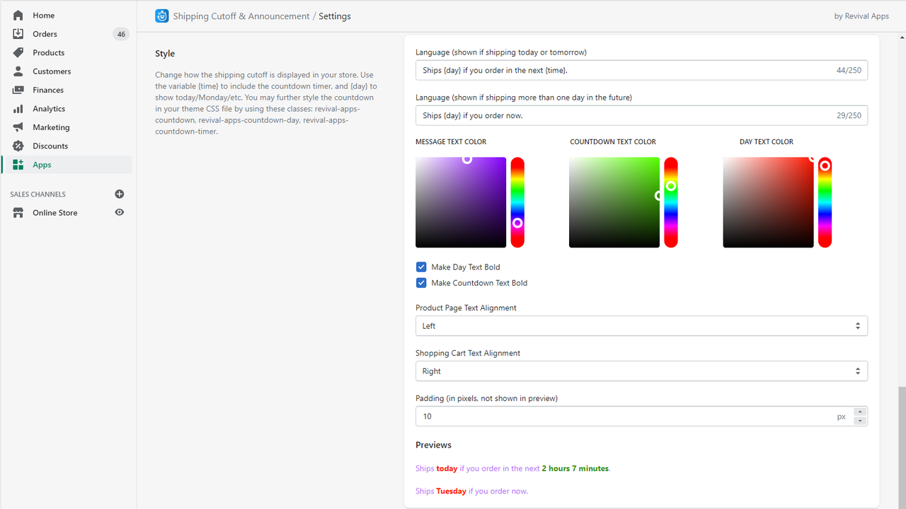Open the Customers person icon
This screenshot has width=906, height=509.
[x=18, y=71]
